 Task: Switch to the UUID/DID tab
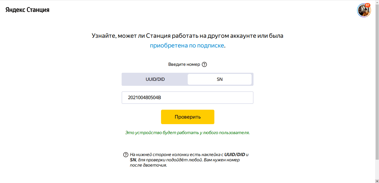point(155,79)
